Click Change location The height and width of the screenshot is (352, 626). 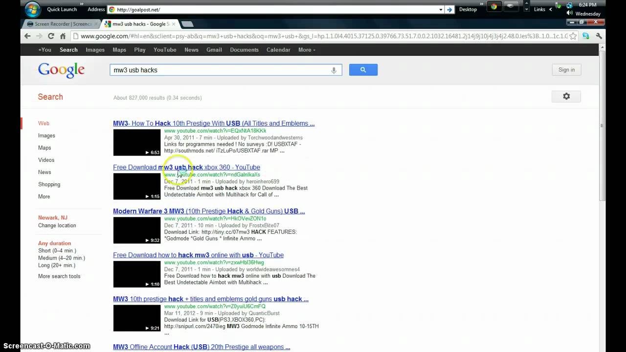point(57,225)
